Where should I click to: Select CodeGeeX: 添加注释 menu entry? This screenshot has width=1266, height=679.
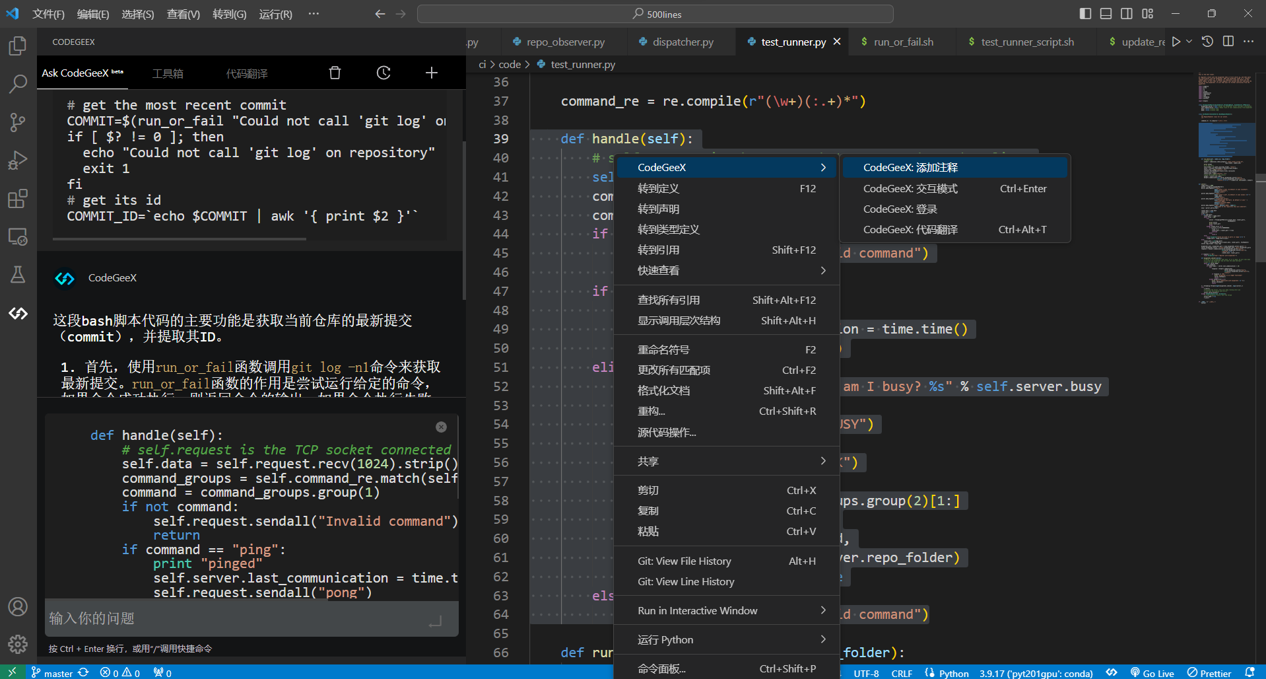pos(954,168)
